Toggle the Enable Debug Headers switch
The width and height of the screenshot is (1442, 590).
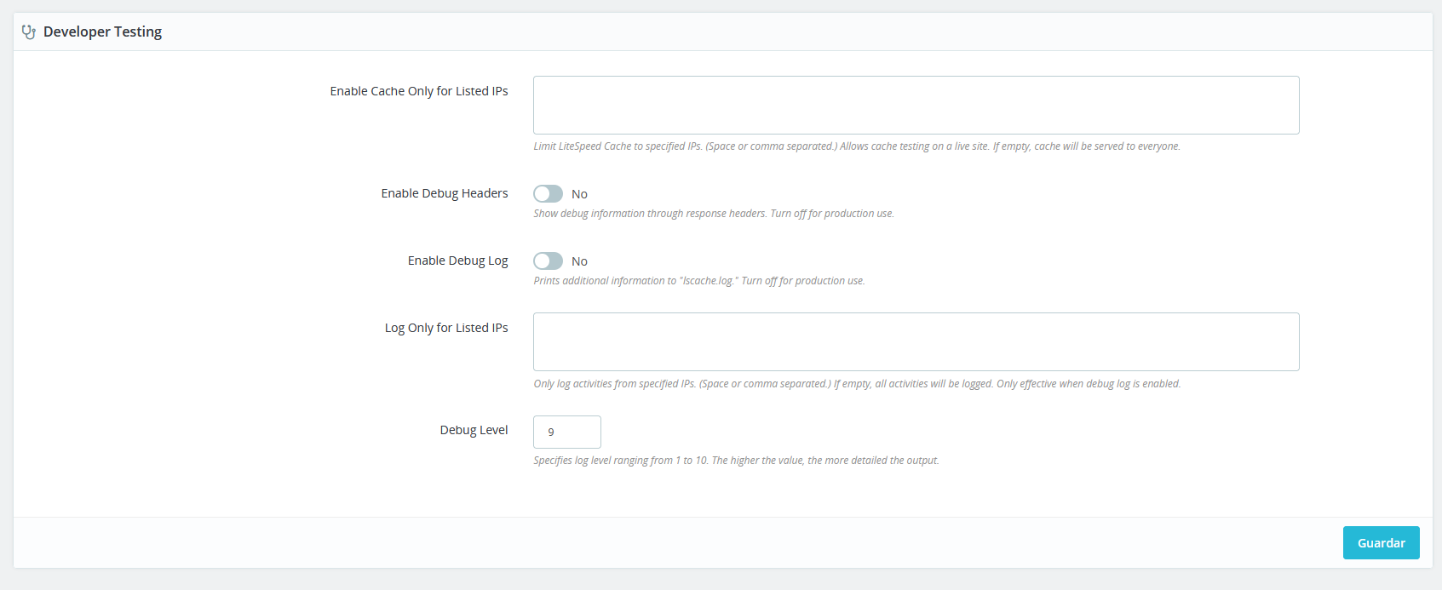(548, 194)
